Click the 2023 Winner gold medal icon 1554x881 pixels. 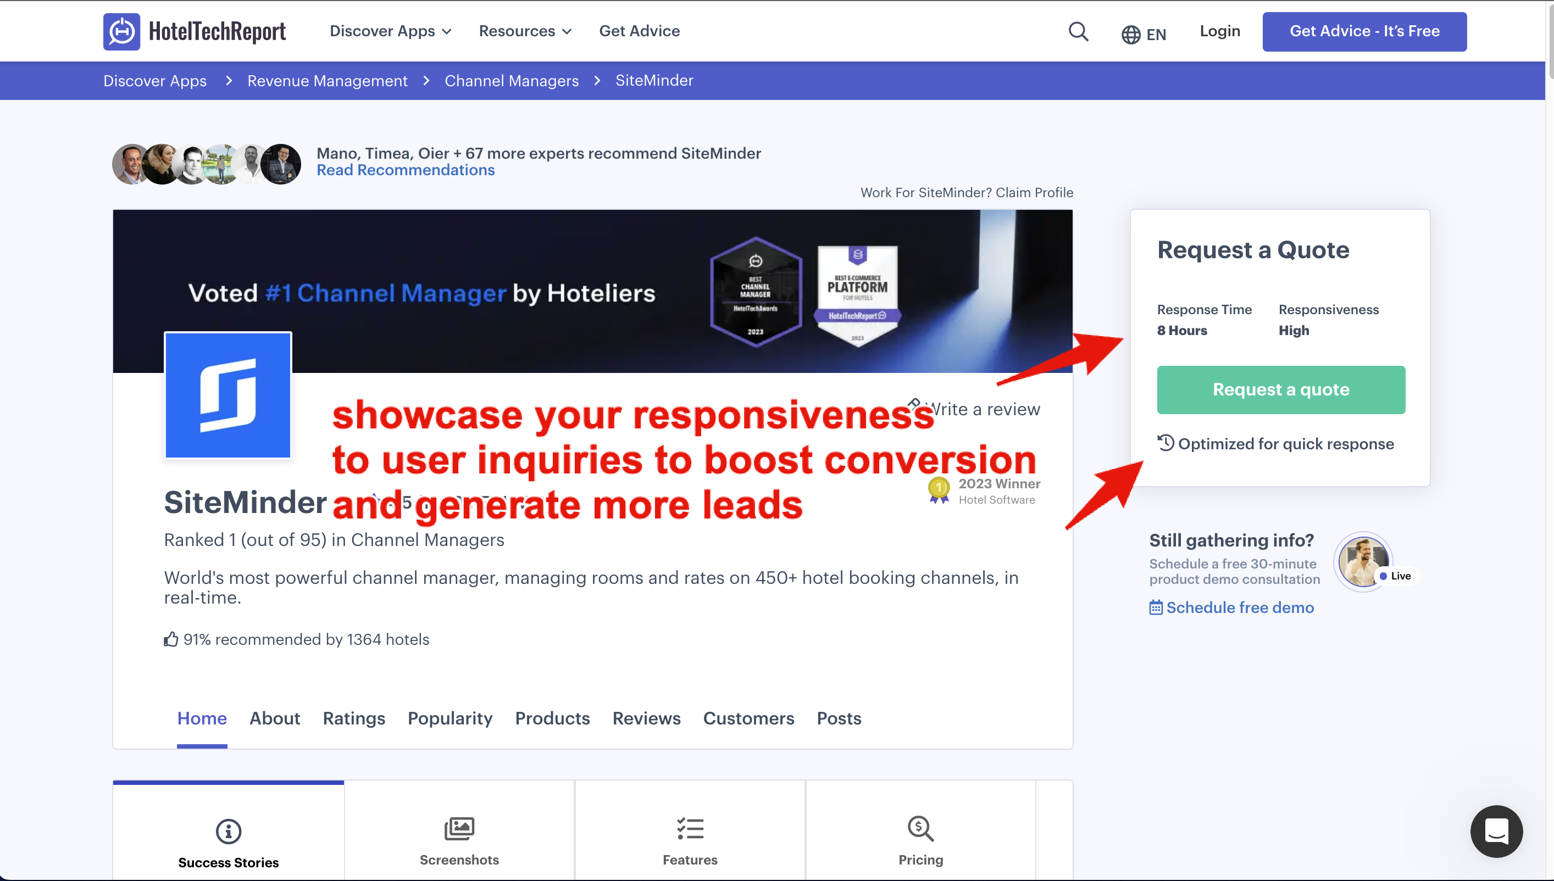[939, 489]
